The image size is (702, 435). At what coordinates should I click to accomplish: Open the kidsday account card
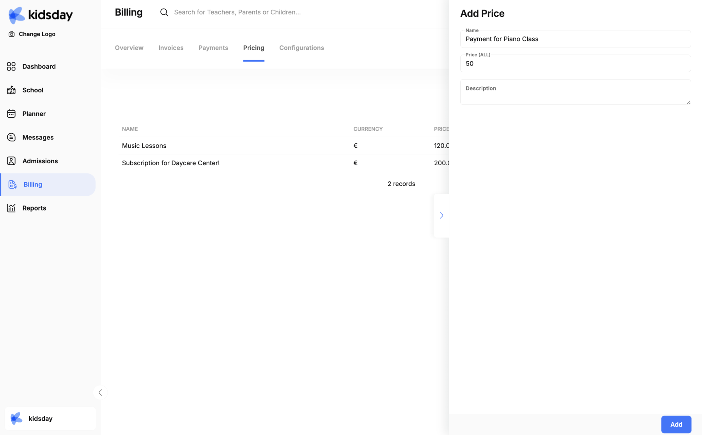(50, 419)
